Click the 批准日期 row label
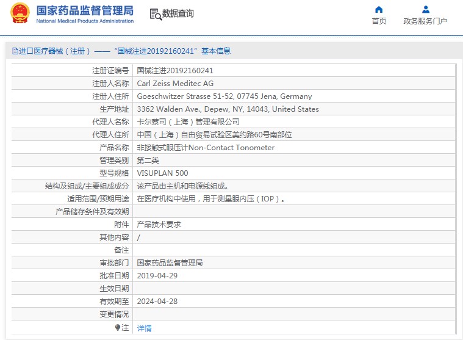The height and width of the screenshot is (340, 463). click(x=114, y=276)
